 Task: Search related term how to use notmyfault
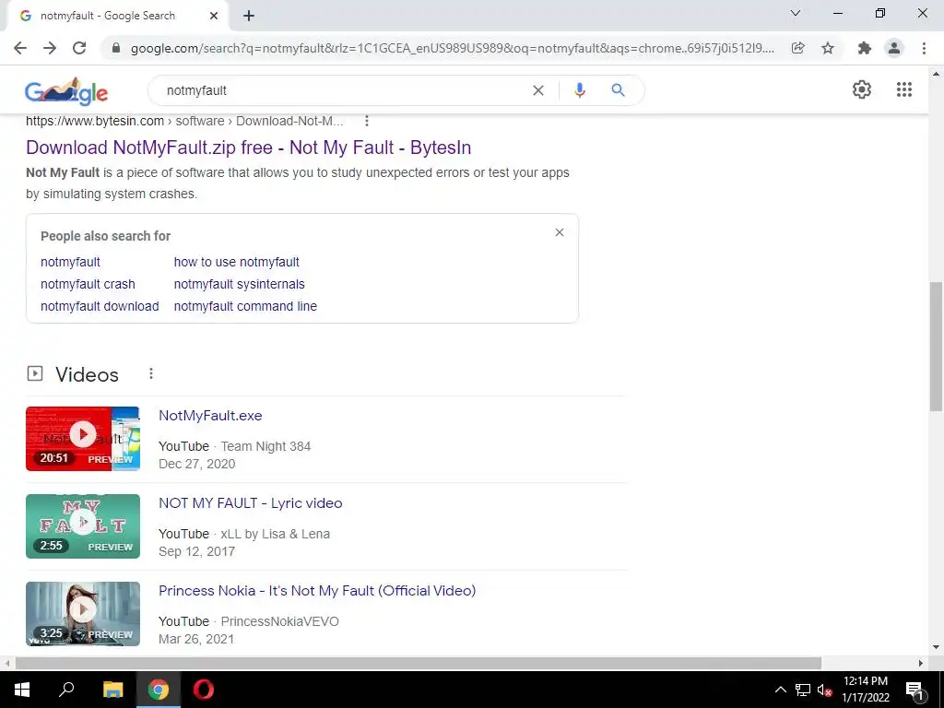[x=237, y=262]
